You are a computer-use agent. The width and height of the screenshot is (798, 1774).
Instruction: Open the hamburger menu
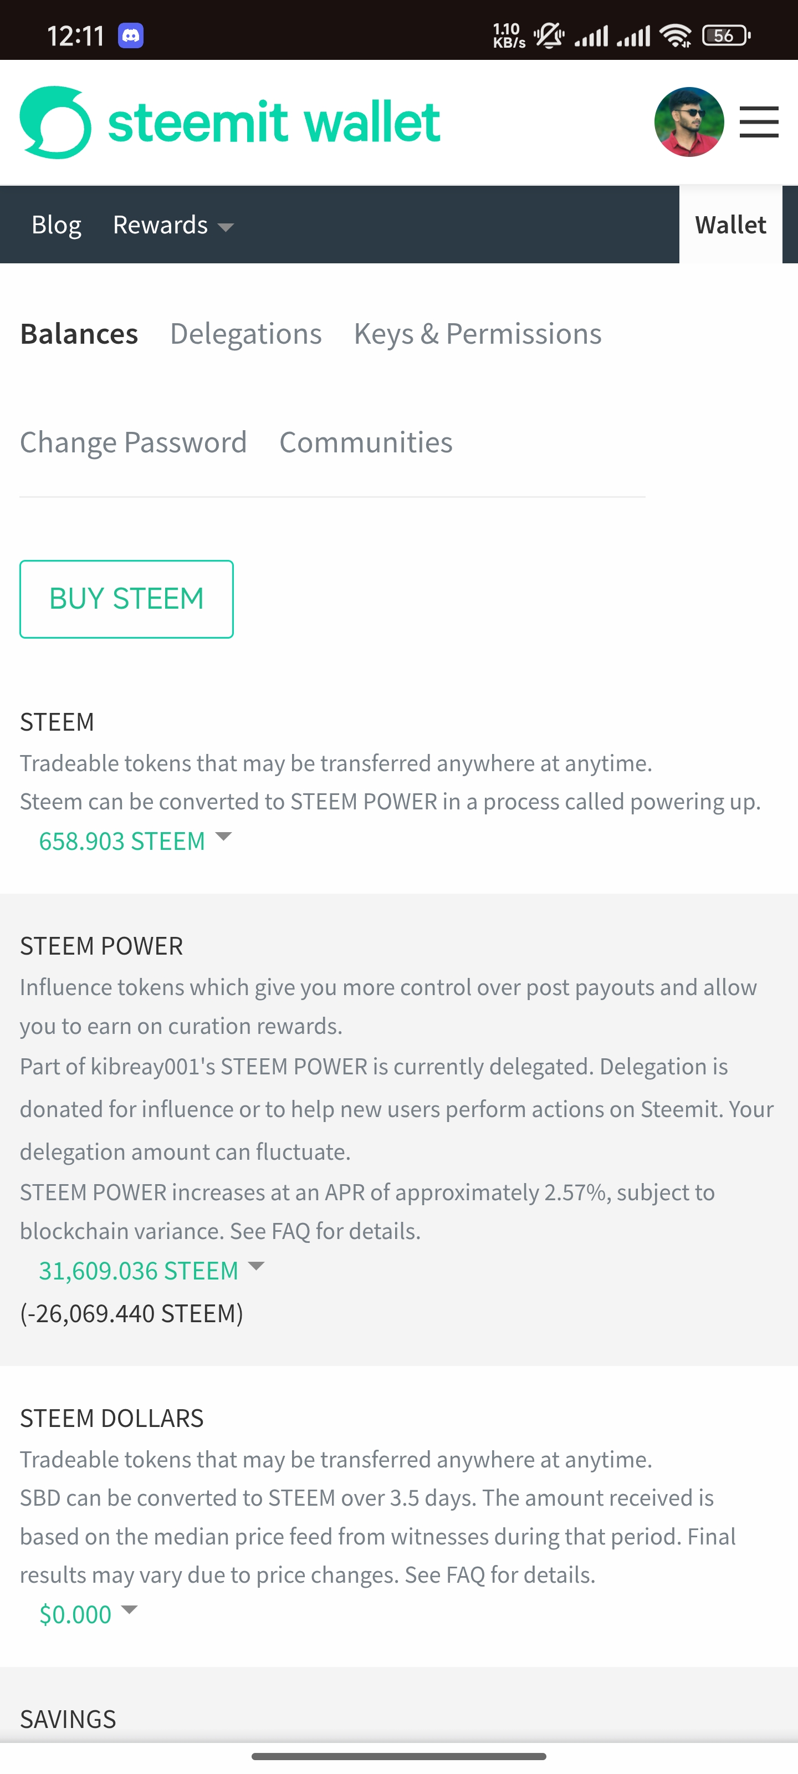tap(759, 123)
